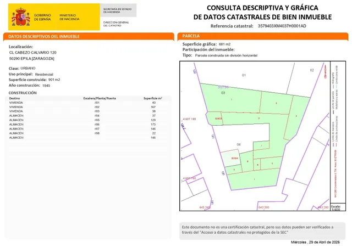Select construction year '1945'
This screenshot has height=248, width=352.
pos(46,86)
